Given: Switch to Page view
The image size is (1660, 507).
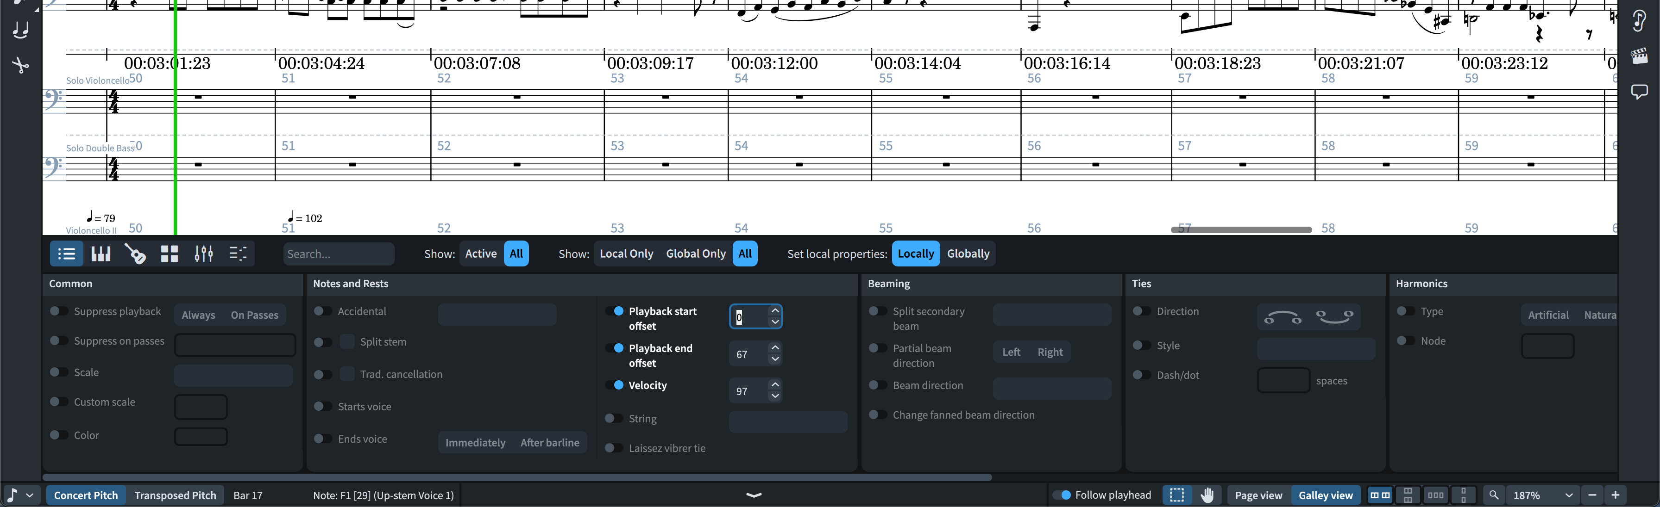Looking at the screenshot, I should [1258, 495].
